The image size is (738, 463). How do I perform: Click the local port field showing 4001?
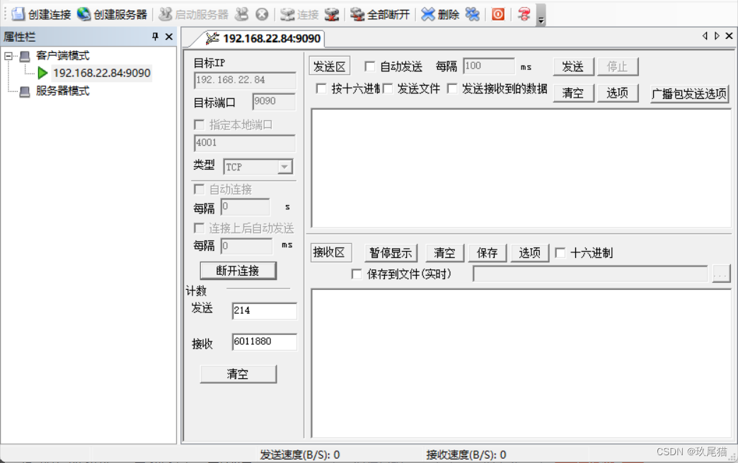click(245, 143)
